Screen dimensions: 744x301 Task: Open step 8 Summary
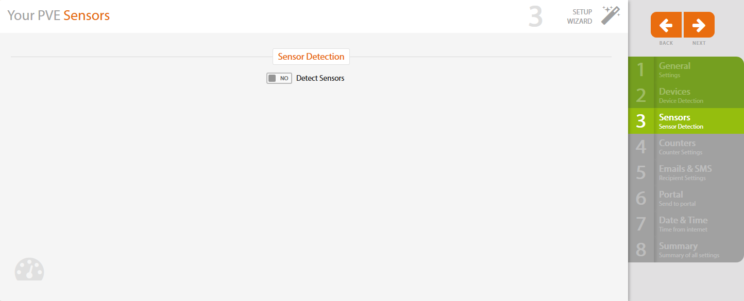685,250
